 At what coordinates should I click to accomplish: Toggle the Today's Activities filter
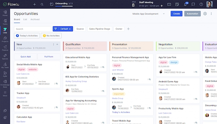pos(27,36)
